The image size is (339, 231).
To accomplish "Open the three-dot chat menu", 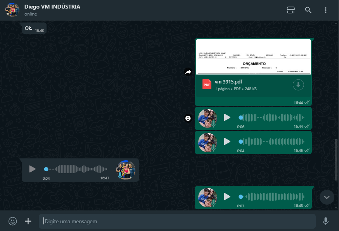I will coord(325,10).
